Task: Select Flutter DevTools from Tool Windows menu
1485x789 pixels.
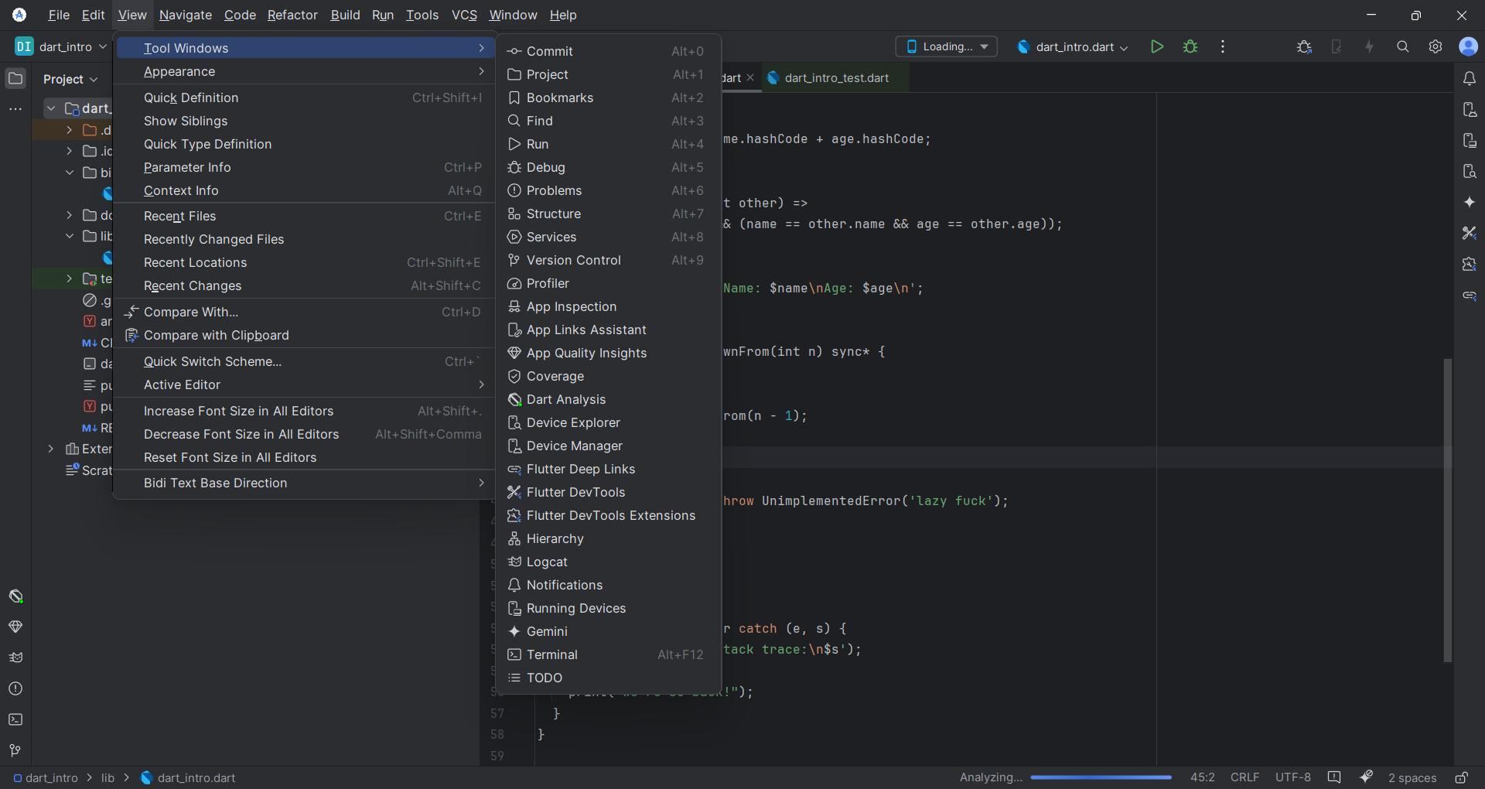Action: tap(575, 492)
